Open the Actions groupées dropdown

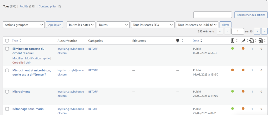coord(24,25)
